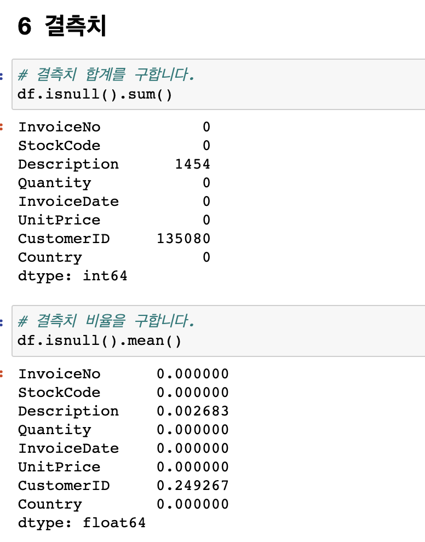
Task: Click "InvoiceNo" in the mean output
Action: (59, 374)
